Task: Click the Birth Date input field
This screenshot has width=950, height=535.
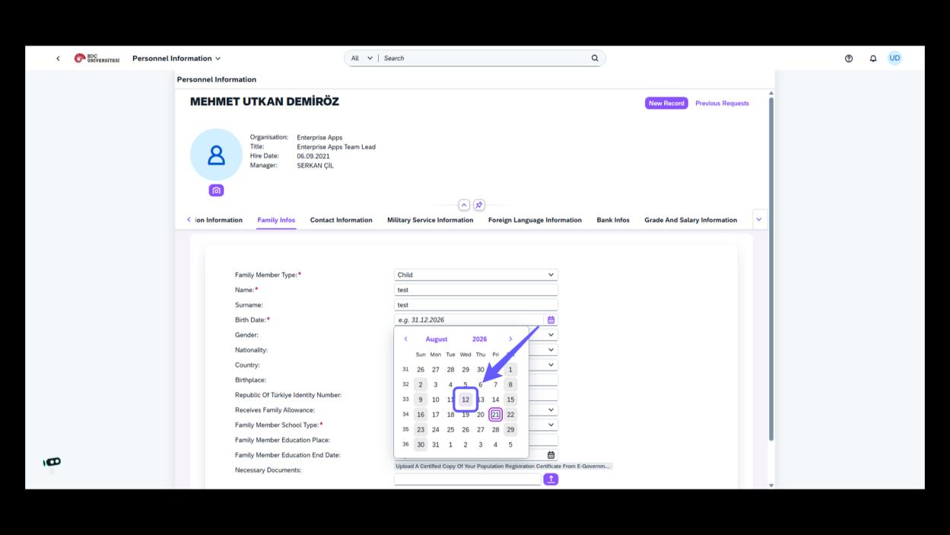Action: (x=469, y=320)
